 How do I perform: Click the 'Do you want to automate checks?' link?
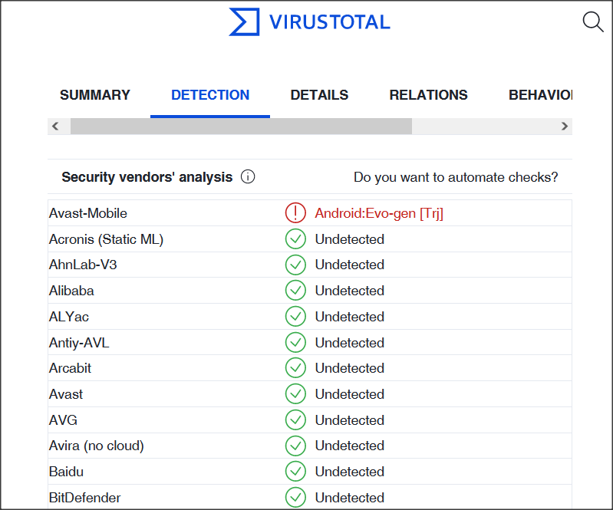click(456, 177)
